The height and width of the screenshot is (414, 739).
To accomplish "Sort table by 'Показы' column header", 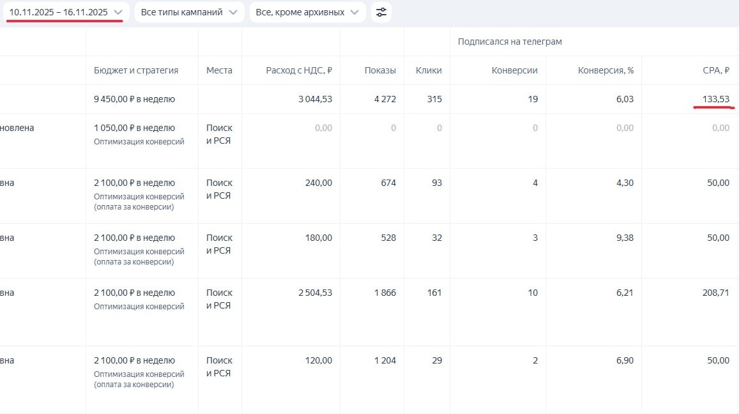I will [380, 70].
